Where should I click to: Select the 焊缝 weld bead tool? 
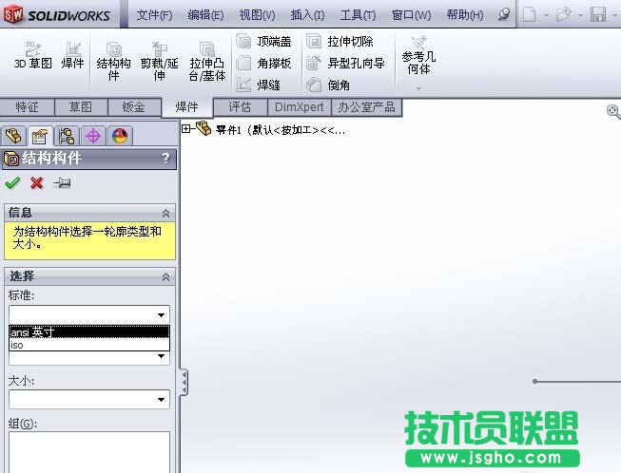tap(259, 85)
